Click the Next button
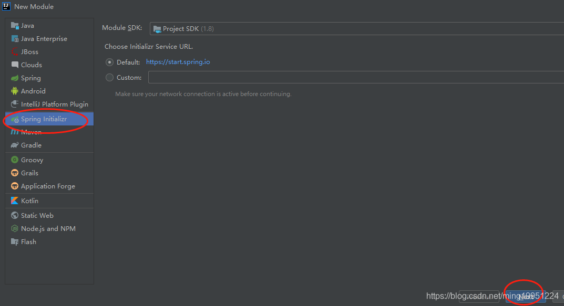The height and width of the screenshot is (306, 564). [x=525, y=297]
